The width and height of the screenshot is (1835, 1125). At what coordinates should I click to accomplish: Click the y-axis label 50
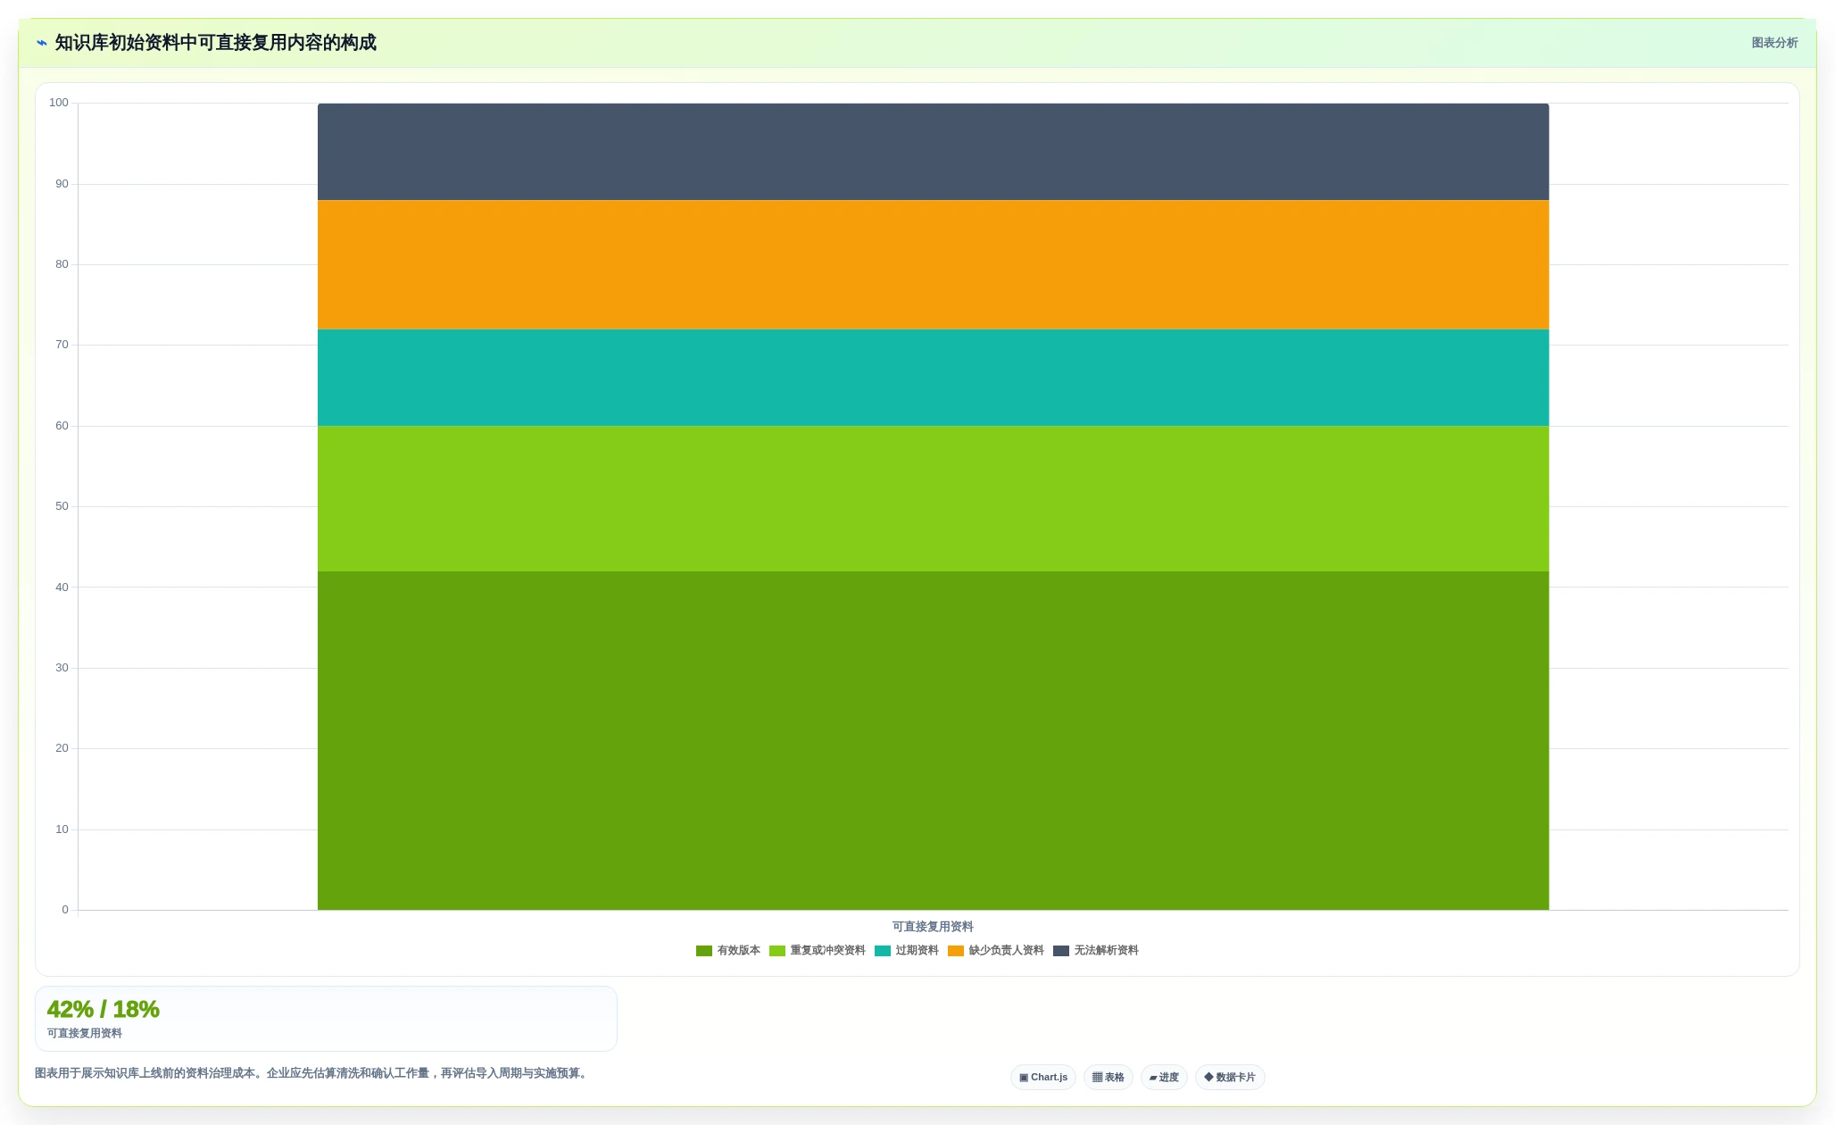click(x=62, y=506)
